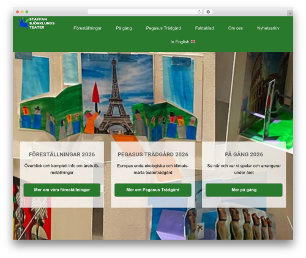Click the browser address bar
The width and height of the screenshot is (306, 258).
(145, 12)
